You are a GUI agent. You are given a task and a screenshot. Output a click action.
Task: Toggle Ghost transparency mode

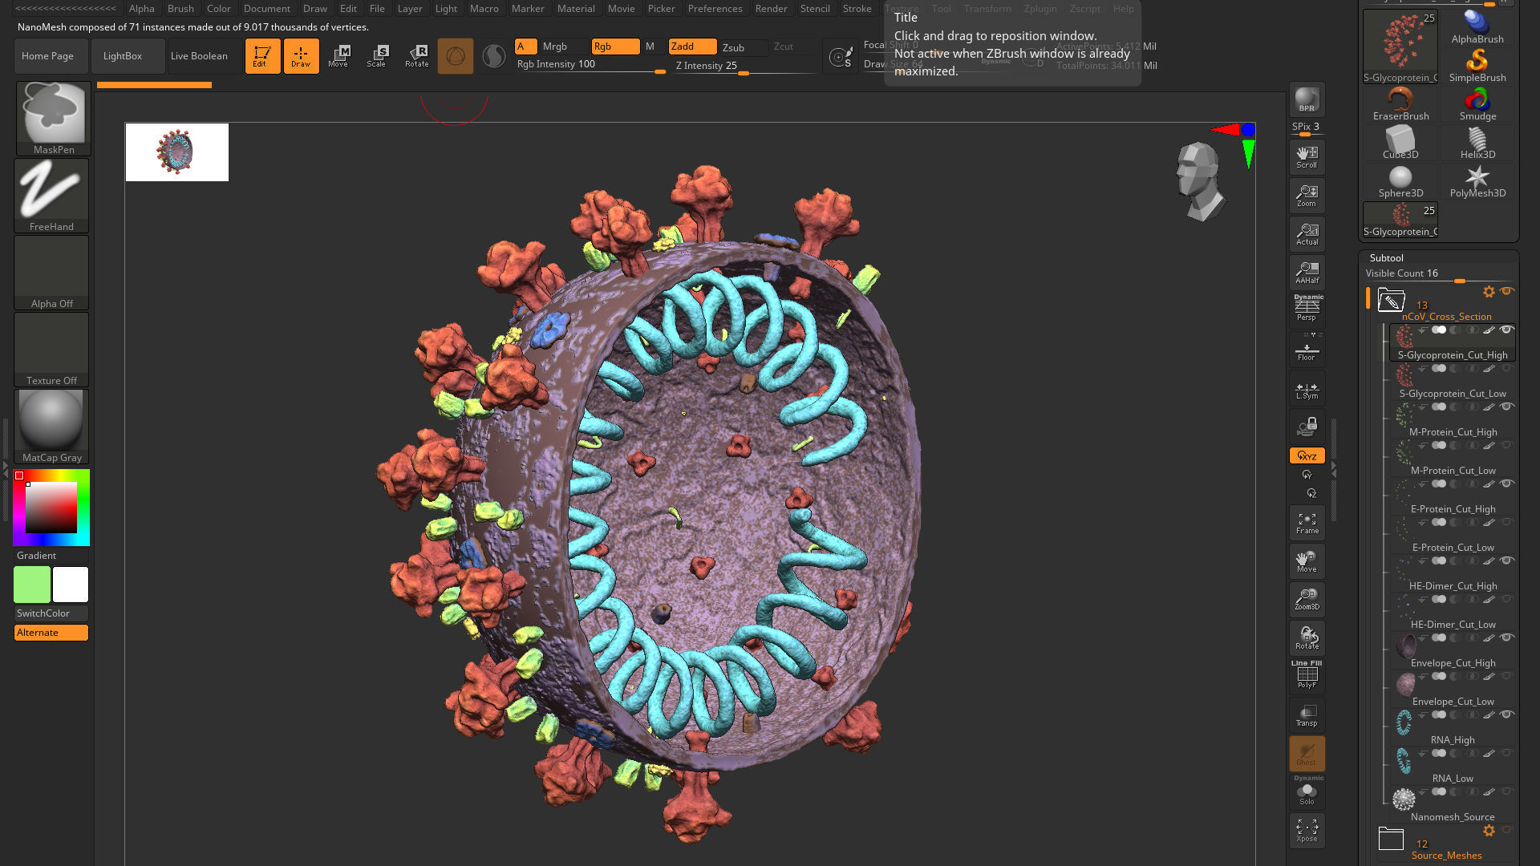click(1307, 754)
